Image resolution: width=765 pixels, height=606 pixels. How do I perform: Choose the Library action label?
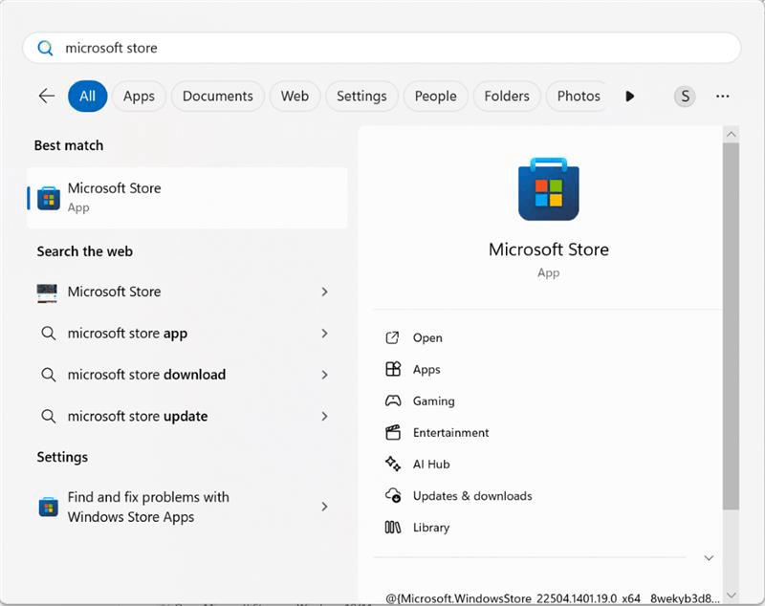tap(431, 528)
